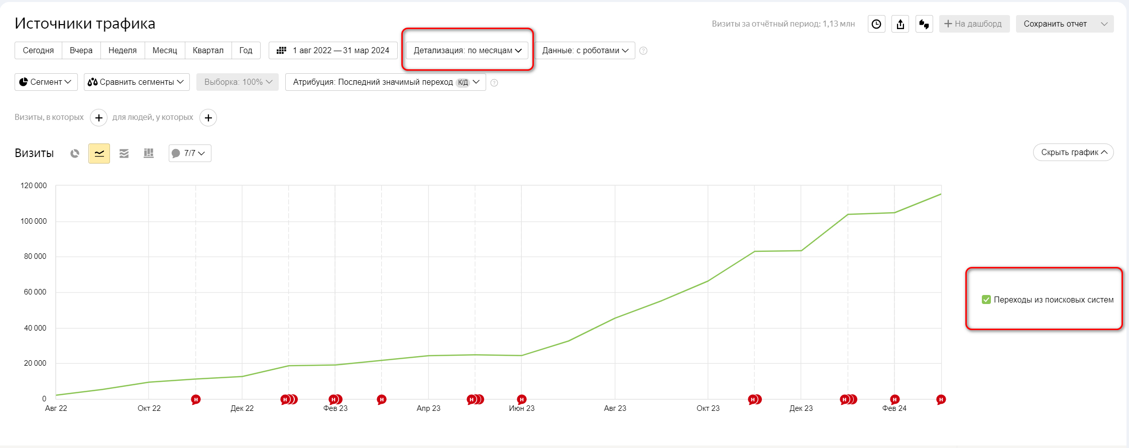Open the «Выборка: 100%» dropdown
Screen dimensions: 1129x448
click(x=238, y=82)
